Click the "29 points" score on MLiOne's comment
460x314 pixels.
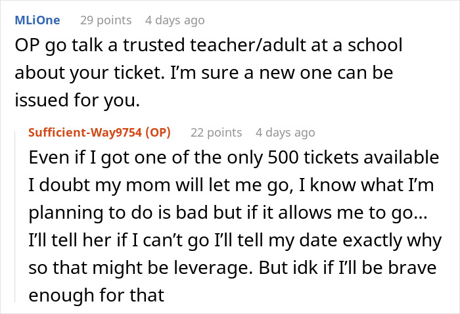(106, 20)
